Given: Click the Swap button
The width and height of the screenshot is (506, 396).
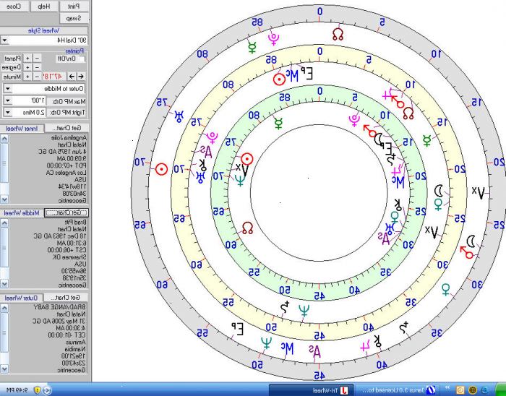Looking at the screenshot, I should pos(74,18).
